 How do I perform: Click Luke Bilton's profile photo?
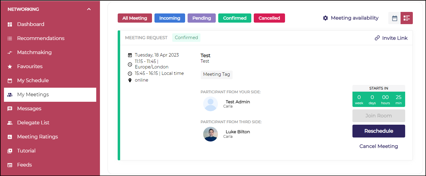pos(211,134)
